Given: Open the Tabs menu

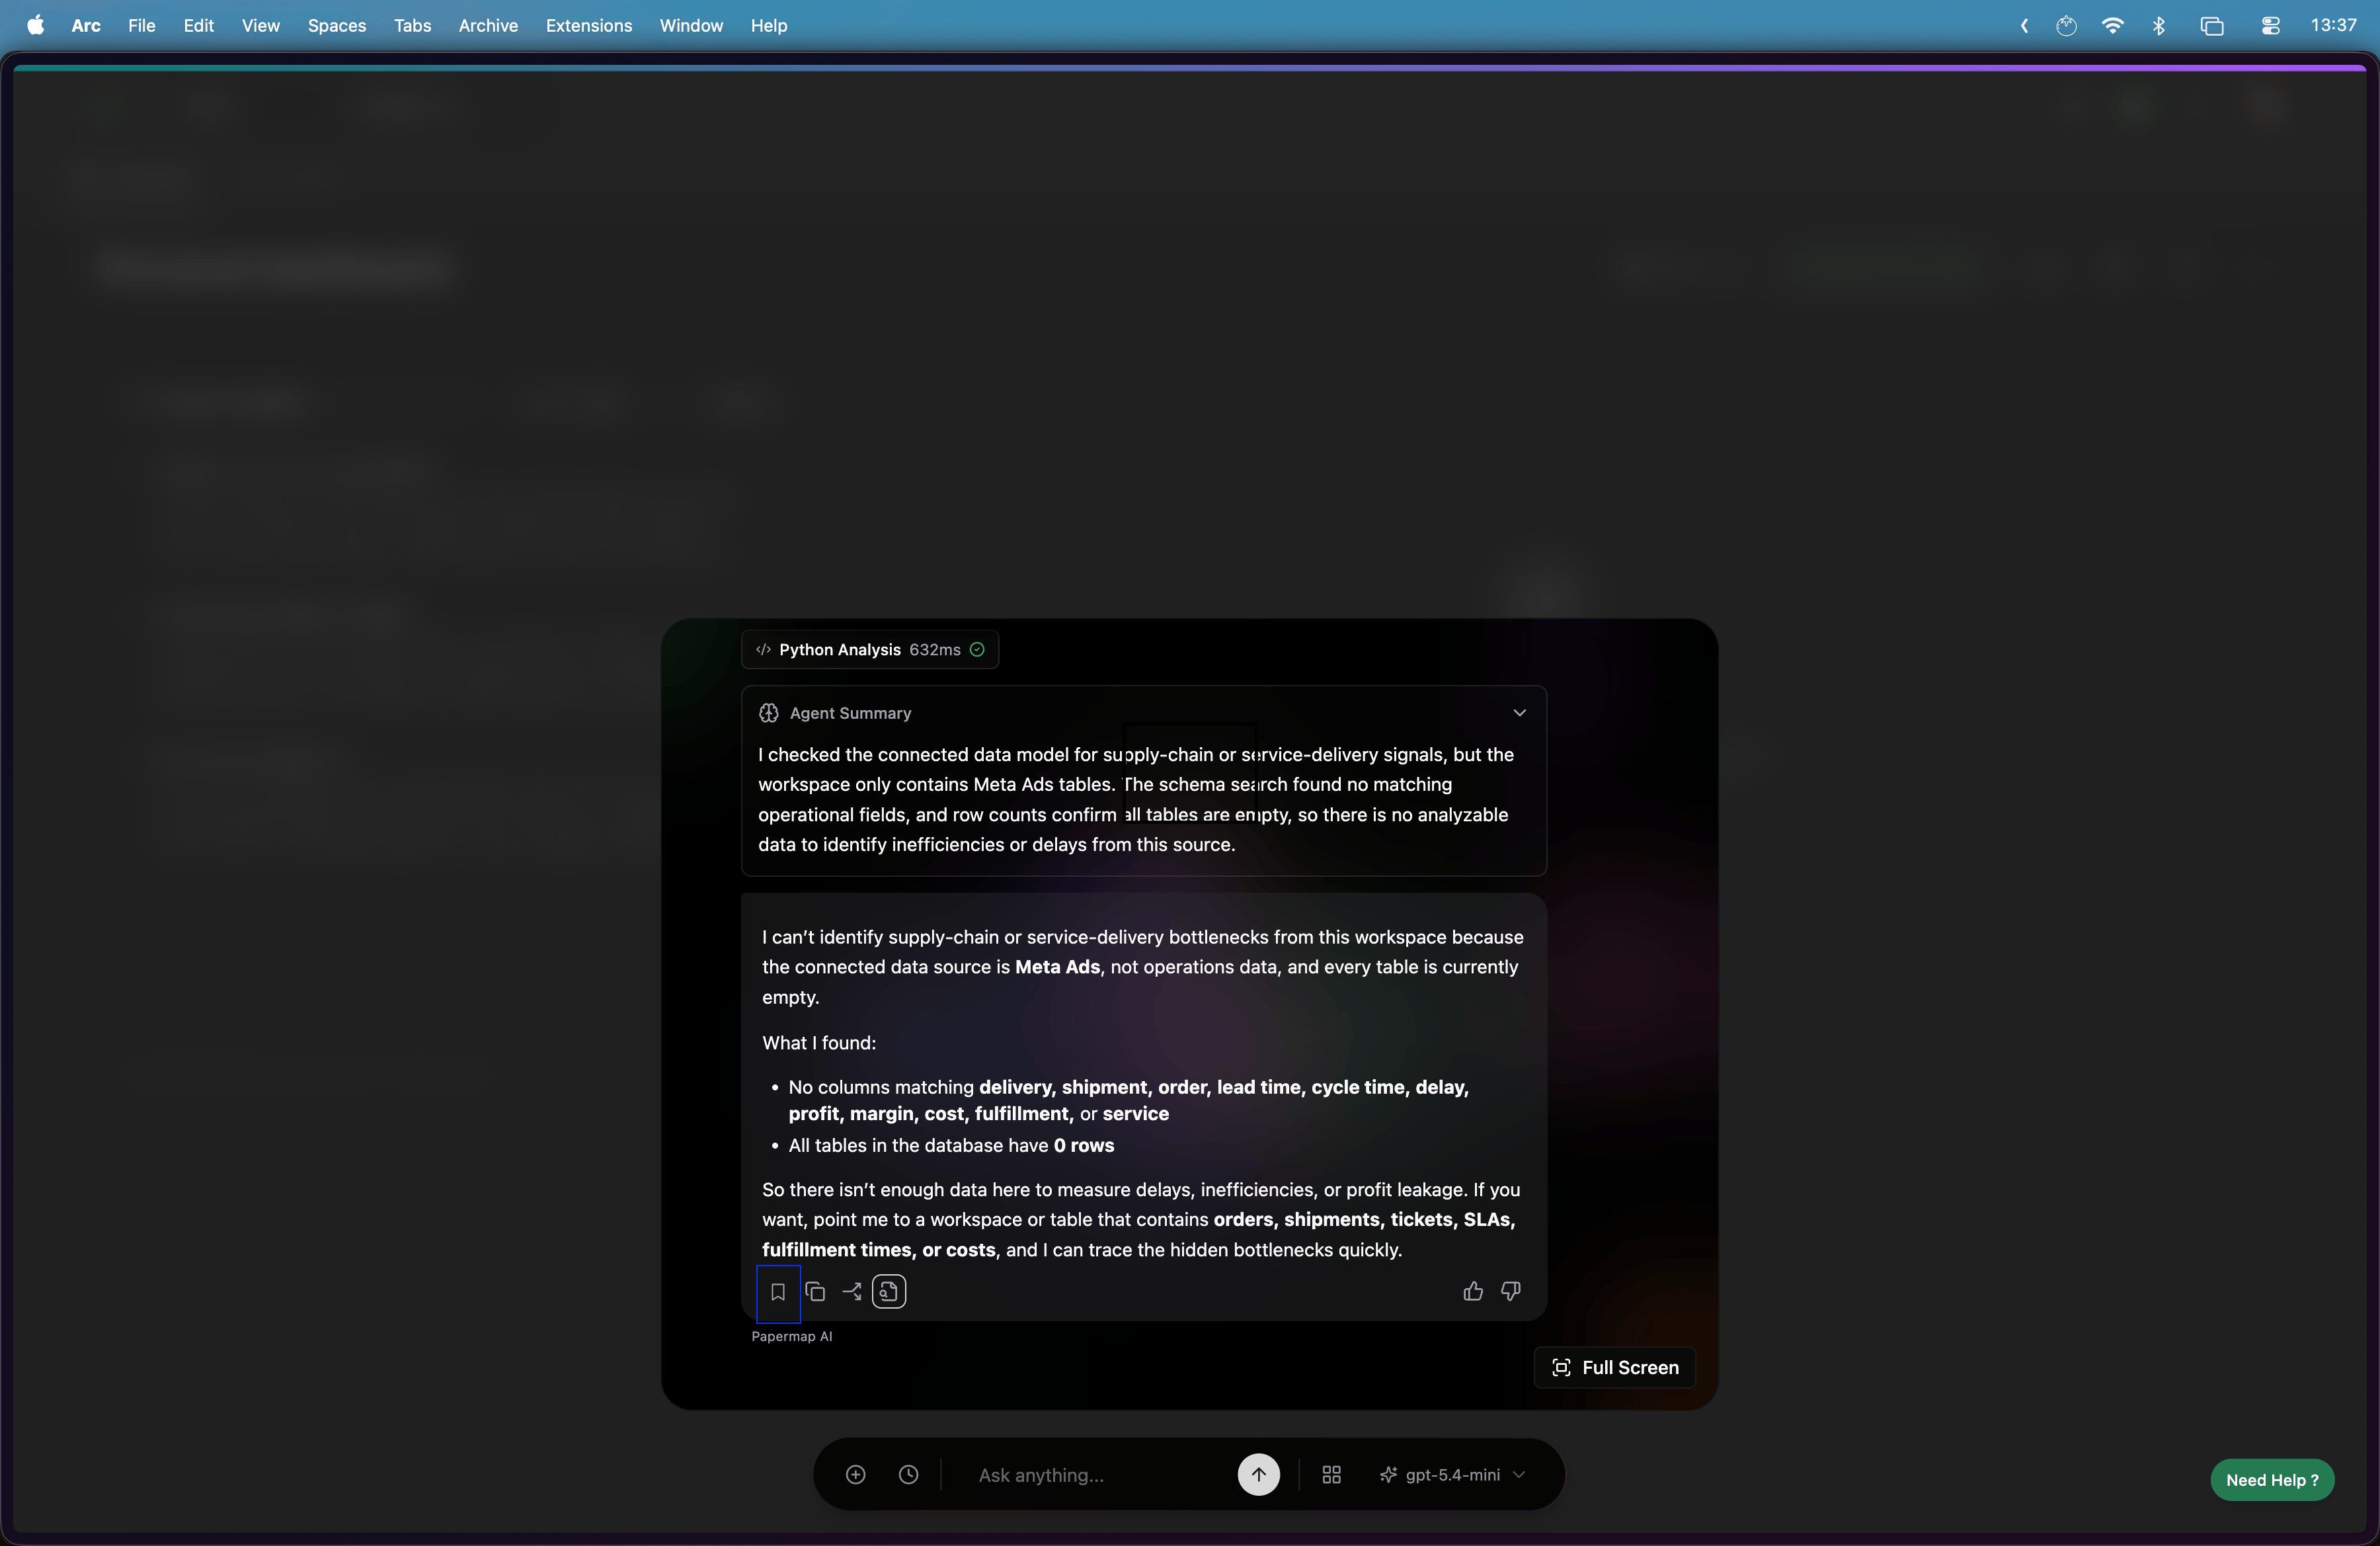Looking at the screenshot, I should click(412, 25).
